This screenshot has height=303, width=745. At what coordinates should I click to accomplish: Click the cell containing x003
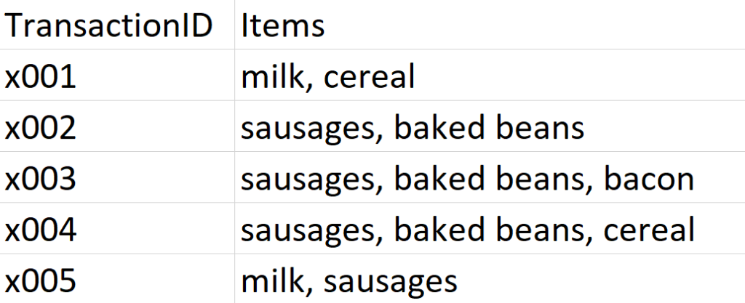pyautogui.click(x=117, y=177)
